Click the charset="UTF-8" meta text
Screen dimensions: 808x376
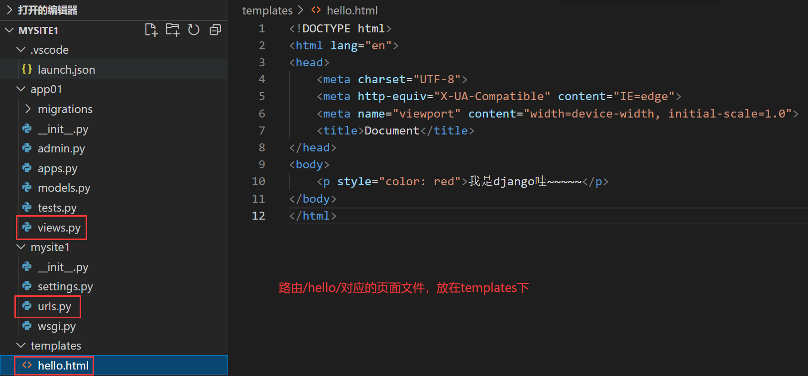pos(409,79)
